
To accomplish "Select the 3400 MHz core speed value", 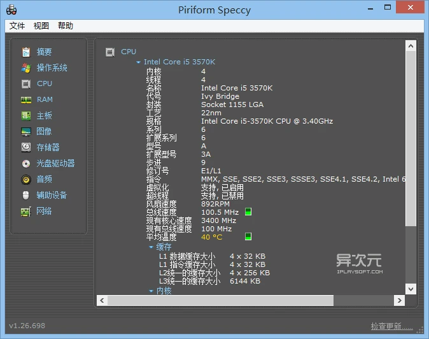I will [x=218, y=220].
